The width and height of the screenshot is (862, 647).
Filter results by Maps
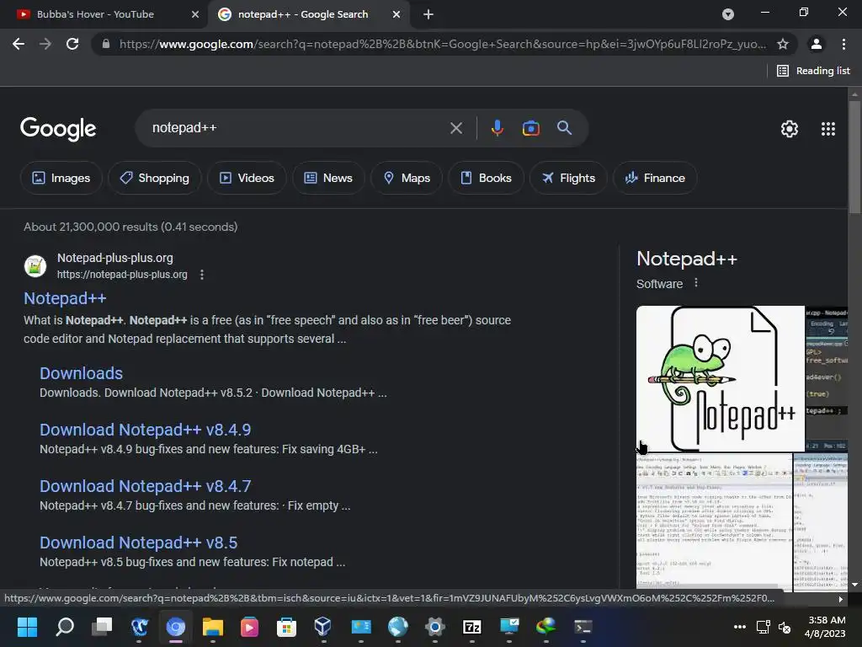point(407,178)
